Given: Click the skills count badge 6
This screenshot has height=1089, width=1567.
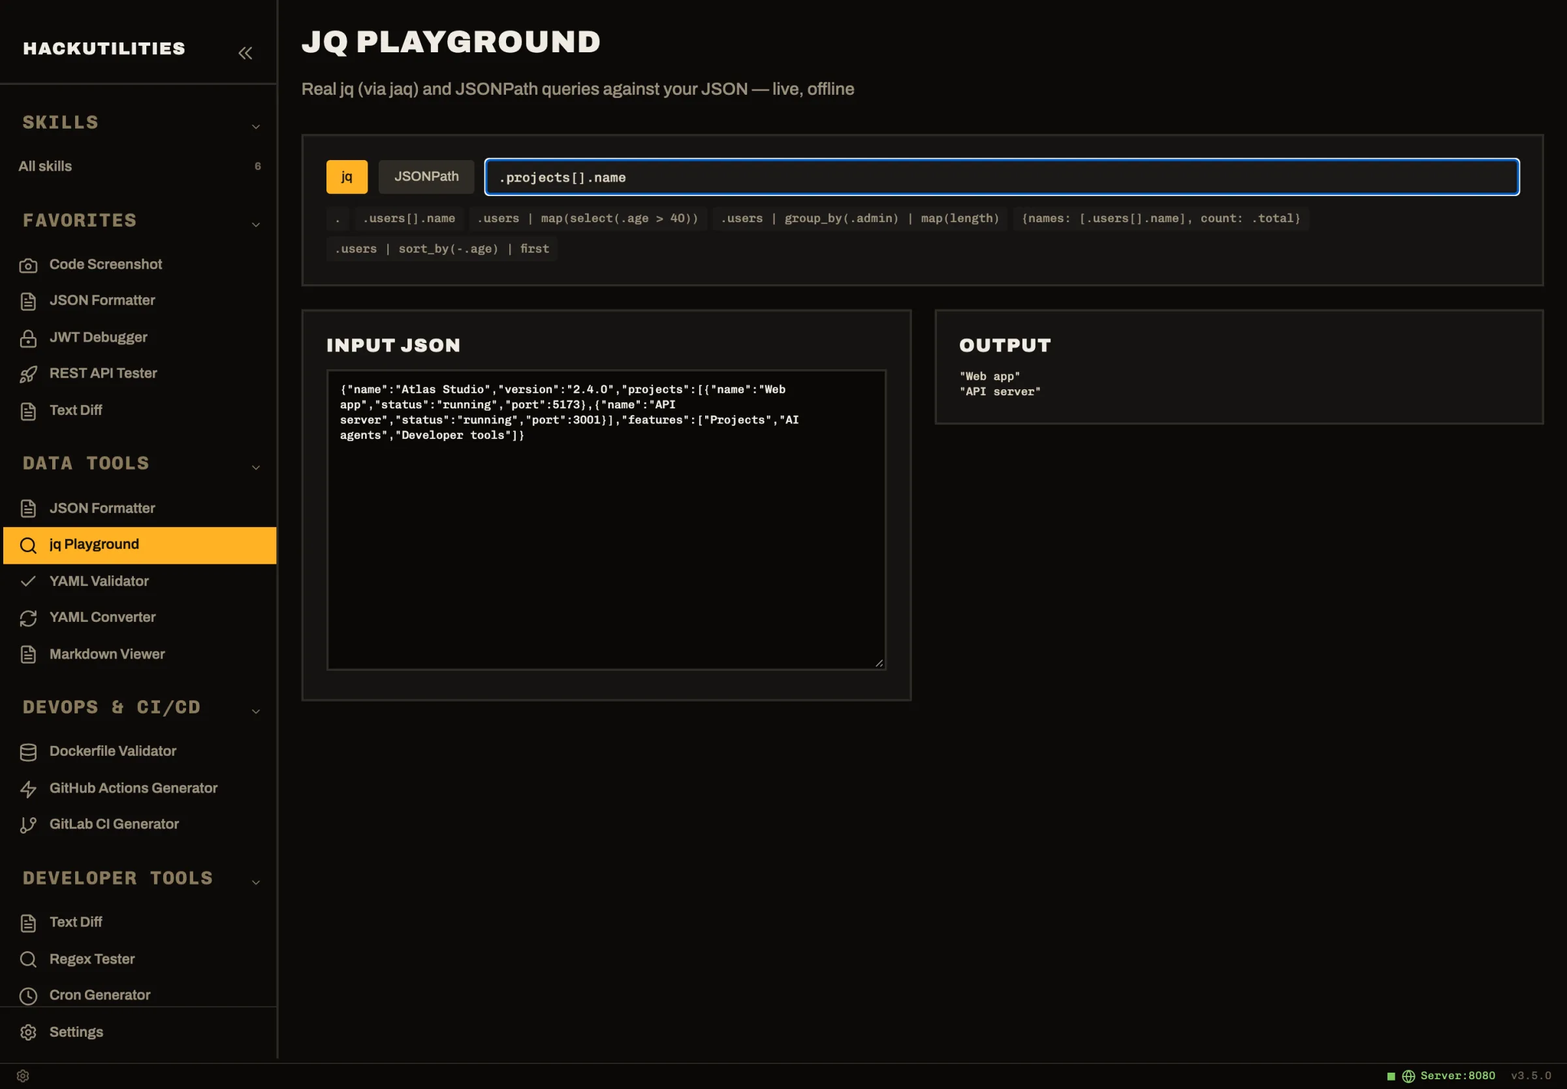Looking at the screenshot, I should tap(258, 166).
